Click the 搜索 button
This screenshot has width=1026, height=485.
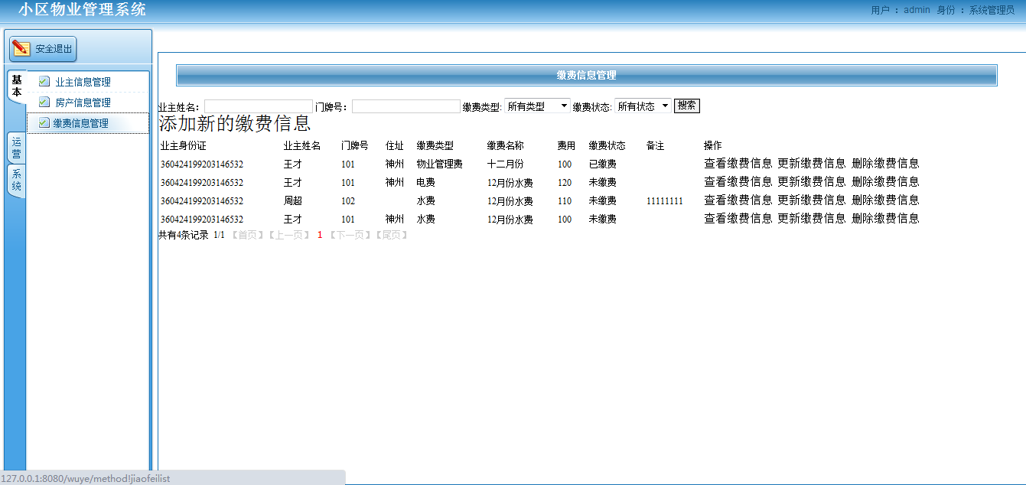[687, 106]
